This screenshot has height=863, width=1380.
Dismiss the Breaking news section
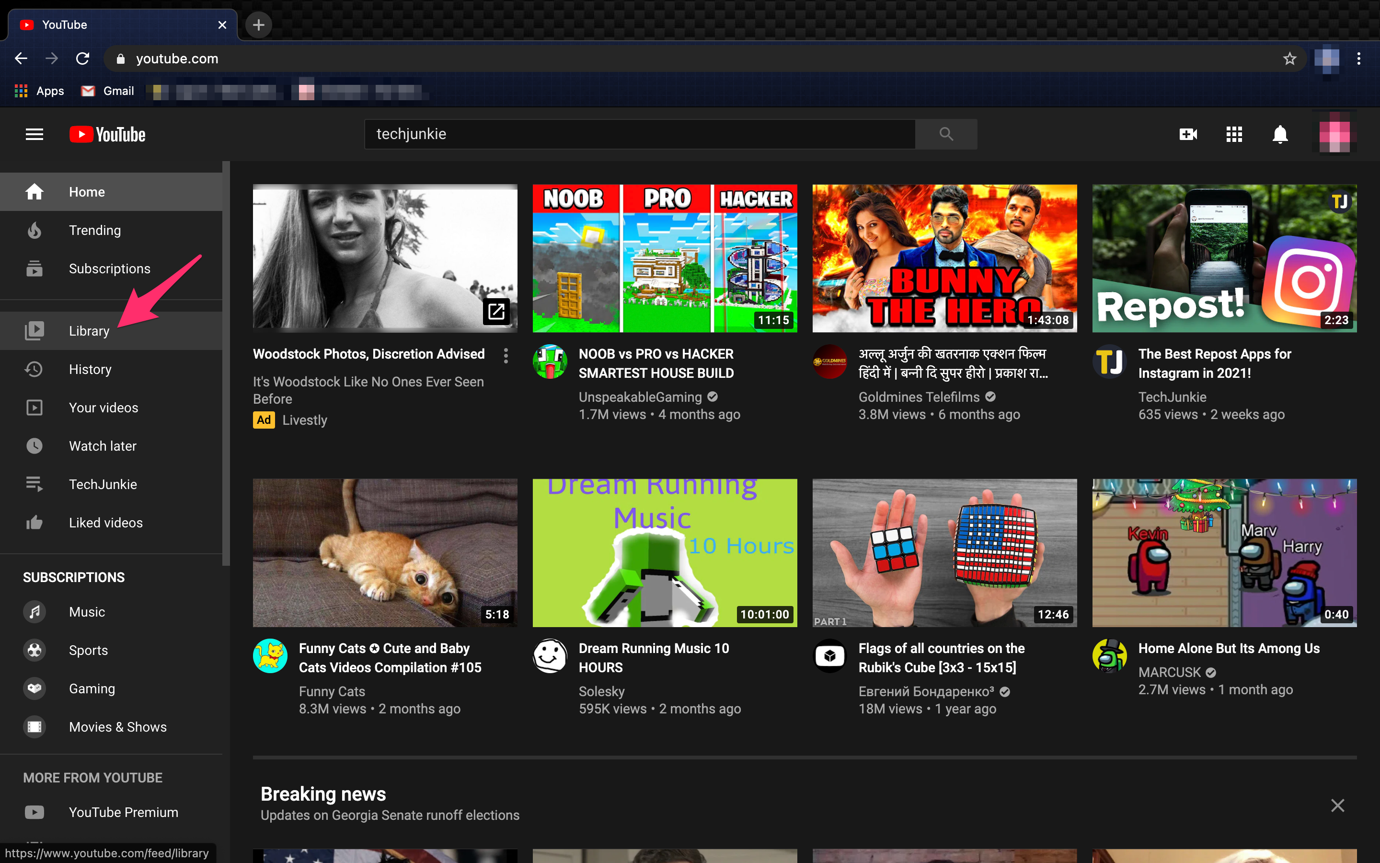pos(1337,805)
